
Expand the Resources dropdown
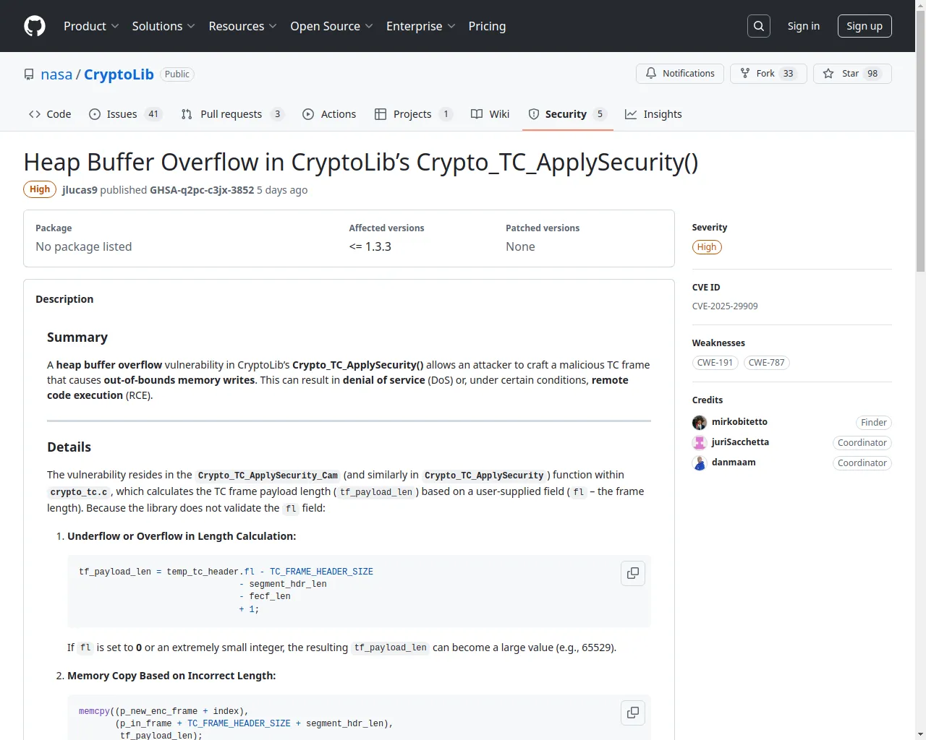(243, 26)
